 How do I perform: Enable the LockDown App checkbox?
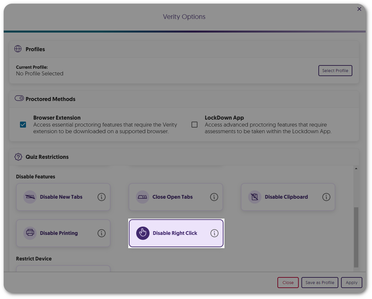(195, 124)
